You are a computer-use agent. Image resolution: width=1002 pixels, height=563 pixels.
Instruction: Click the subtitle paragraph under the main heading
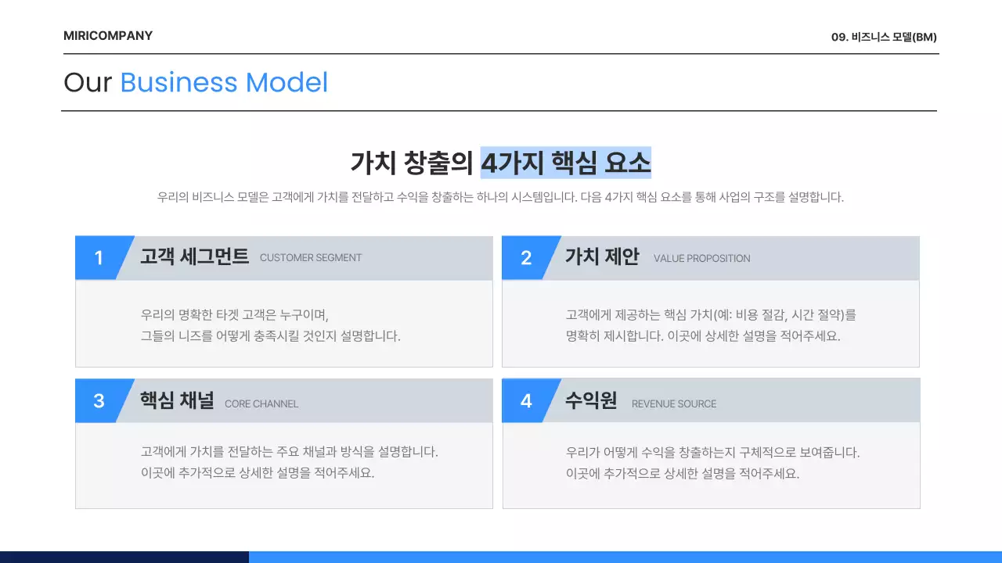tap(500, 197)
